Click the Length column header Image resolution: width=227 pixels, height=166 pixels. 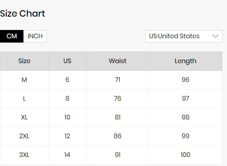click(x=185, y=61)
